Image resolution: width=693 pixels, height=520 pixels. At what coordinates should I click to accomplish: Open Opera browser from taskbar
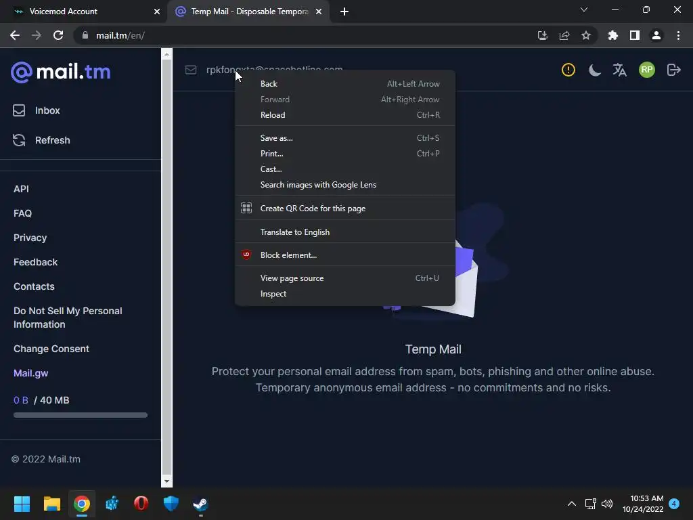pos(141,504)
